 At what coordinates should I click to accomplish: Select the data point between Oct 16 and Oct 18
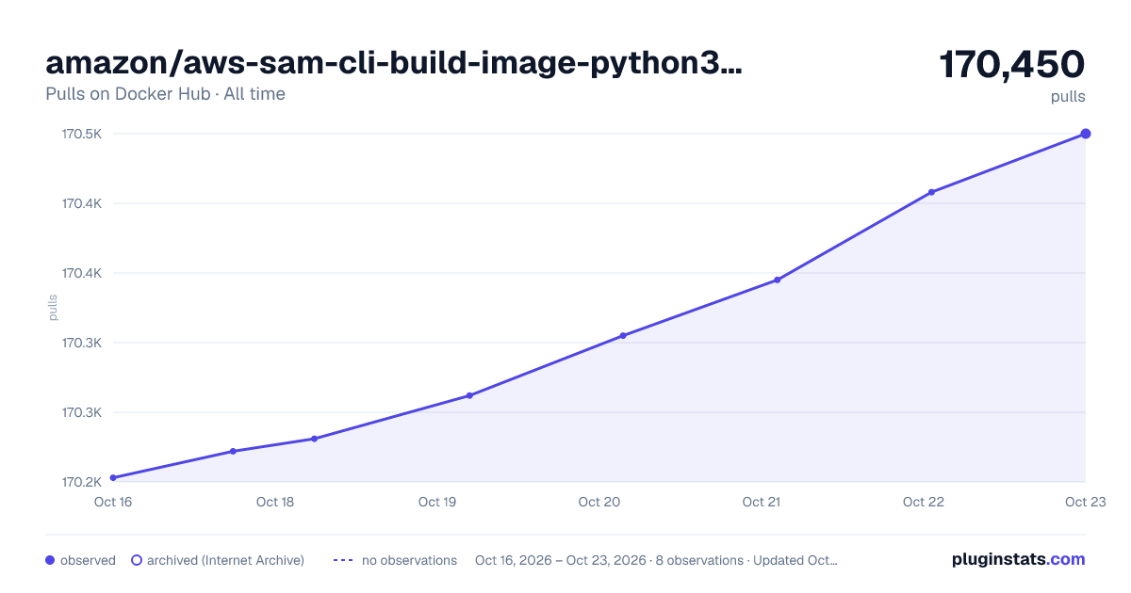pyautogui.click(x=233, y=451)
